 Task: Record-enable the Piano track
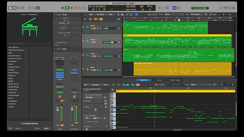[x=98, y=56]
